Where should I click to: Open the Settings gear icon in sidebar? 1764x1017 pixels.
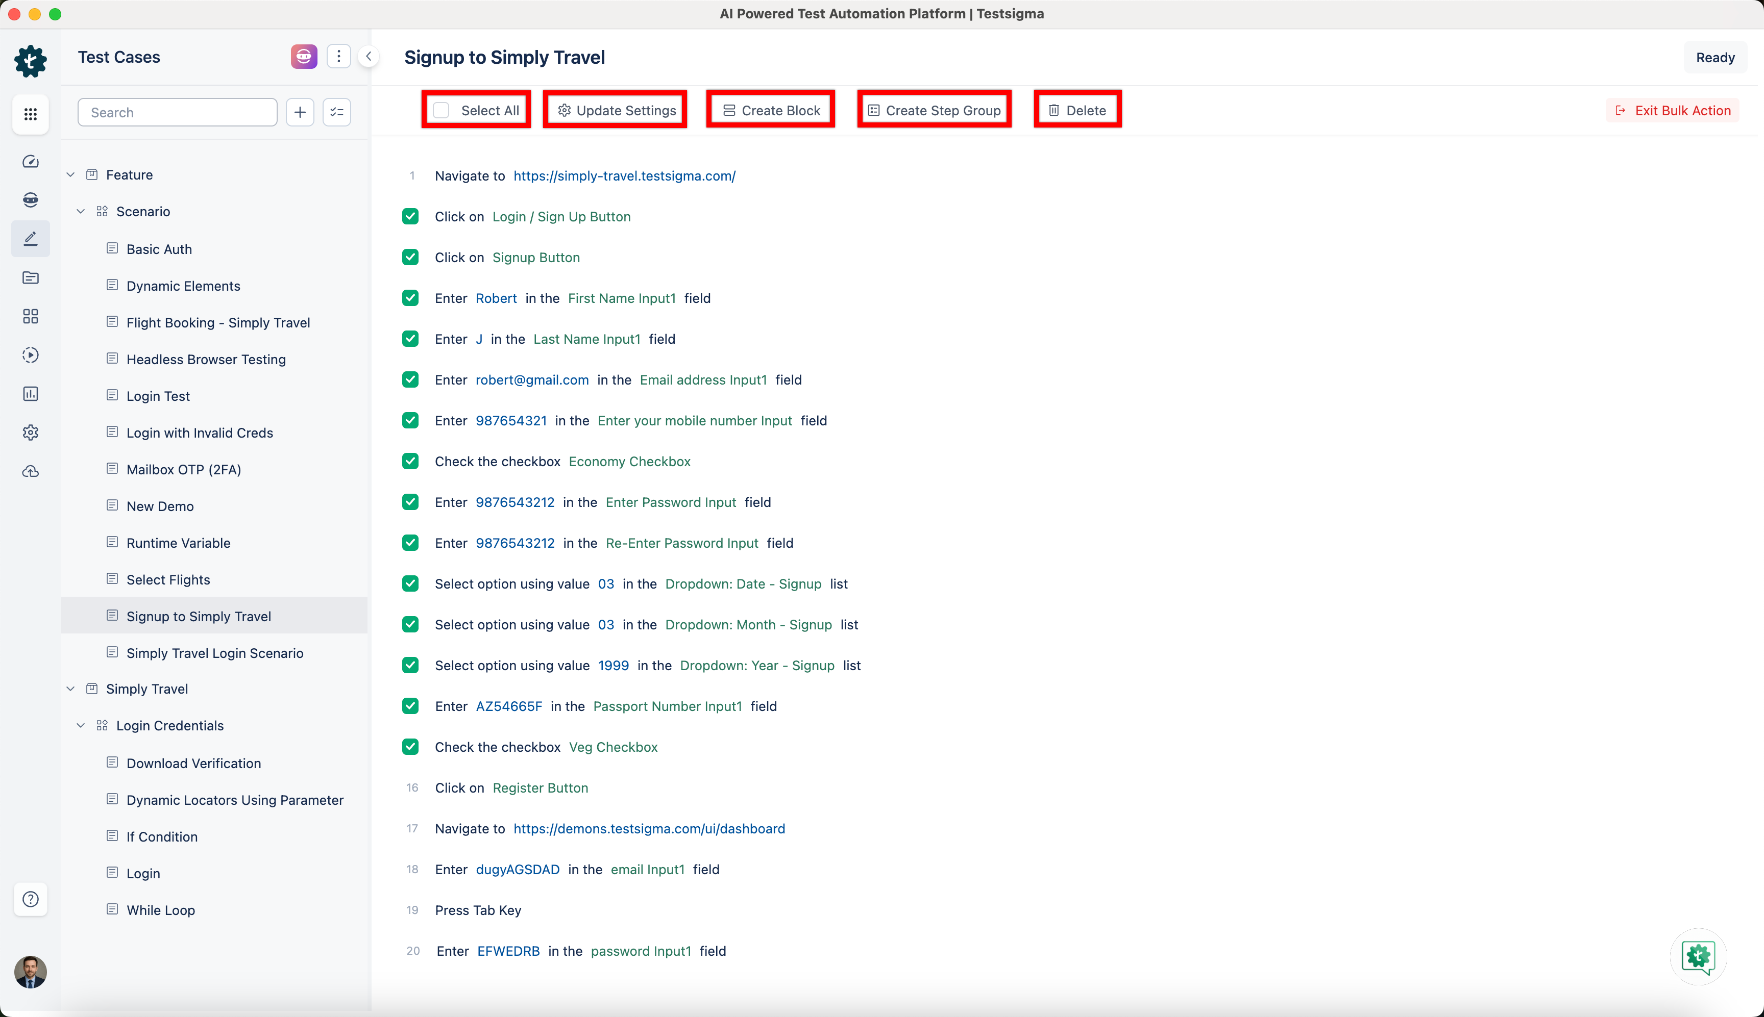click(x=30, y=433)
